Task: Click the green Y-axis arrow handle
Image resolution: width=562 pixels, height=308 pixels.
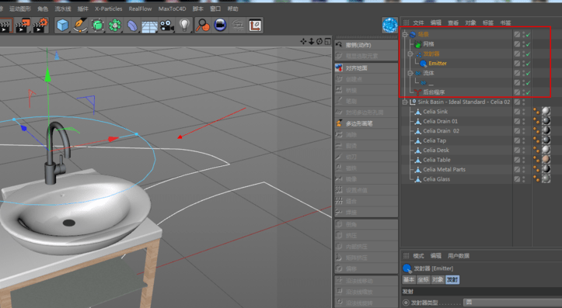Action: click(x=47, y=74)
